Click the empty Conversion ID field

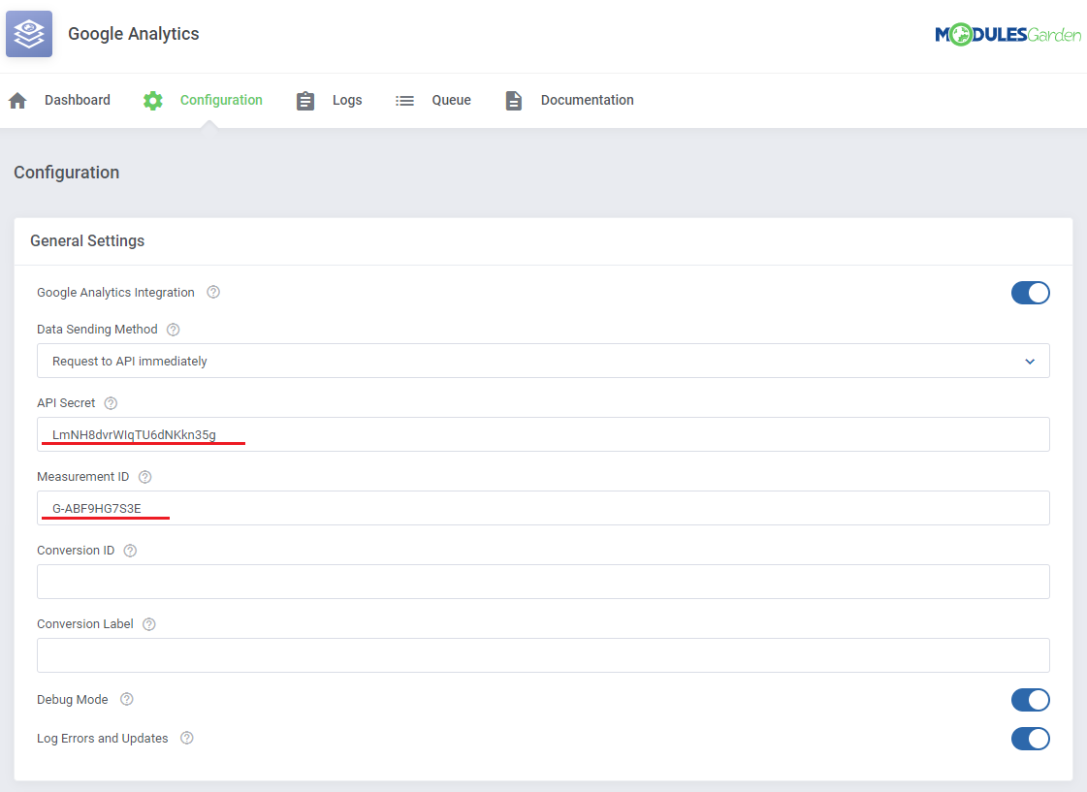pyautogui.click(x=543, y=582)
